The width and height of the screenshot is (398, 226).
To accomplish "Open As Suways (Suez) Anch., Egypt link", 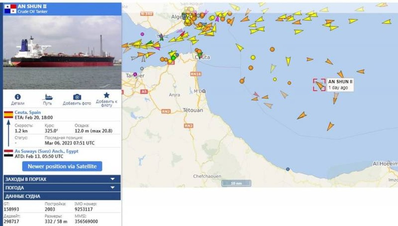I will pyautogui.click(x=46, y=151).
